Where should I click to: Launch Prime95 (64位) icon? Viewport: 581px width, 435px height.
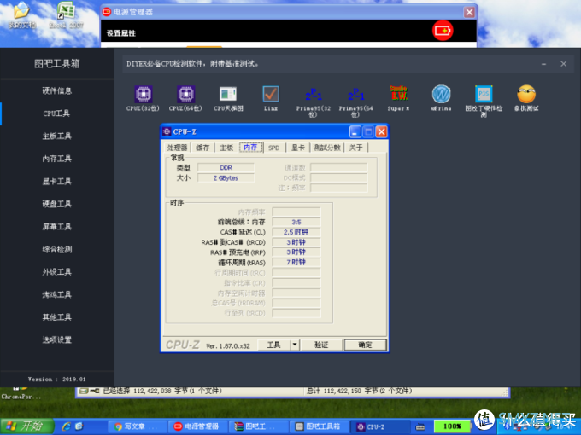(355, 95)
